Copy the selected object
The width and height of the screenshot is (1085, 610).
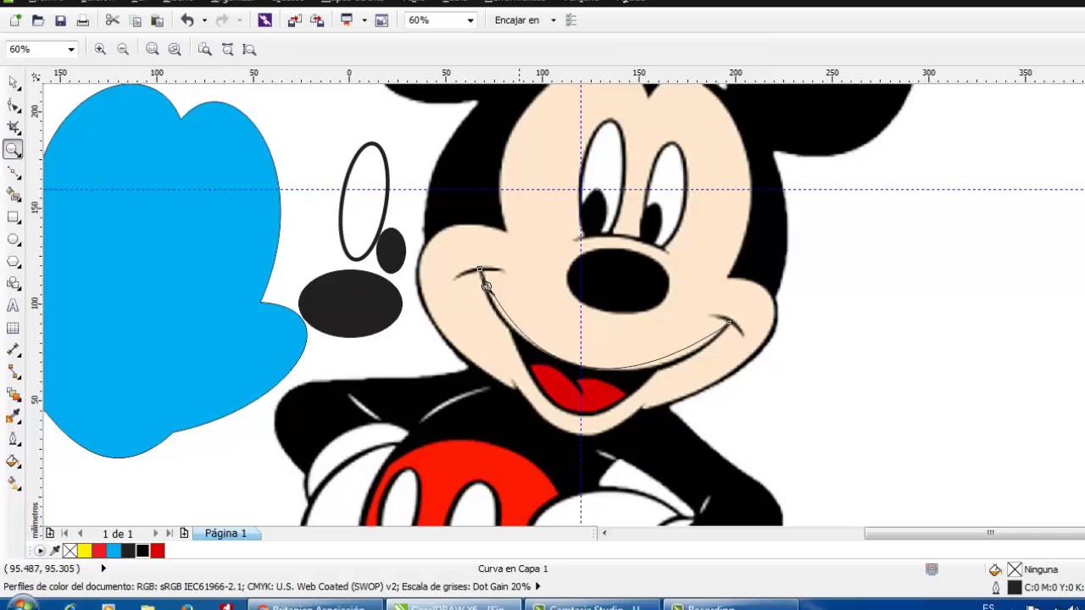135,20
